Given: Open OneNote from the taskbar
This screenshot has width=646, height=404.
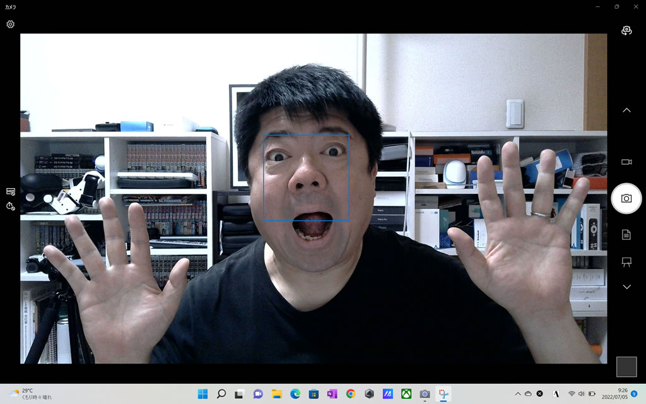Looking at the screenshot, I should click(332, 394).
